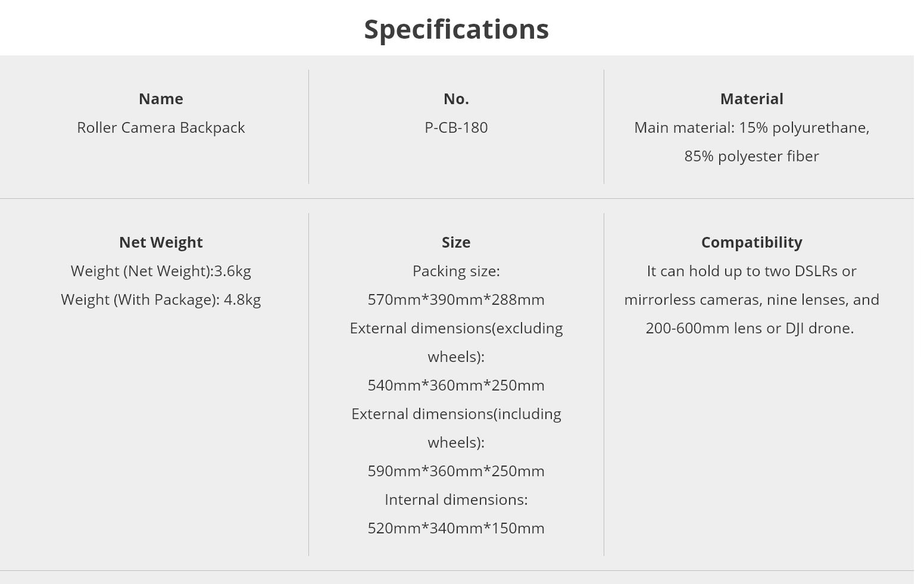Select the Size header
This screenshot has height=584, width=921.
[456, 242]
